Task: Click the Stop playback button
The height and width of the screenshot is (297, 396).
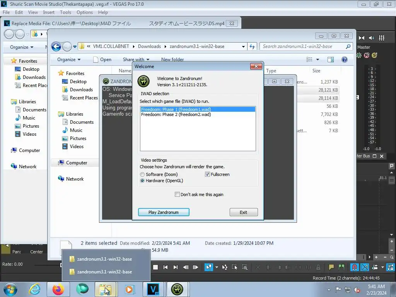Action: click(155, 267)
